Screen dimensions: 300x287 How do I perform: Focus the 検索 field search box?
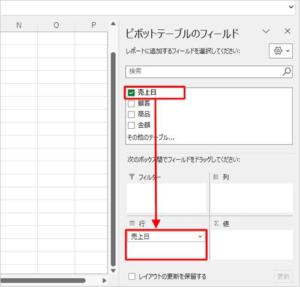pos(209,71)
